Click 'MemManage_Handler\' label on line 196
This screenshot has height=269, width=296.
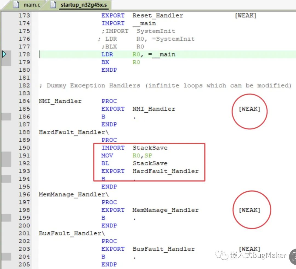[x=74, y=195]
